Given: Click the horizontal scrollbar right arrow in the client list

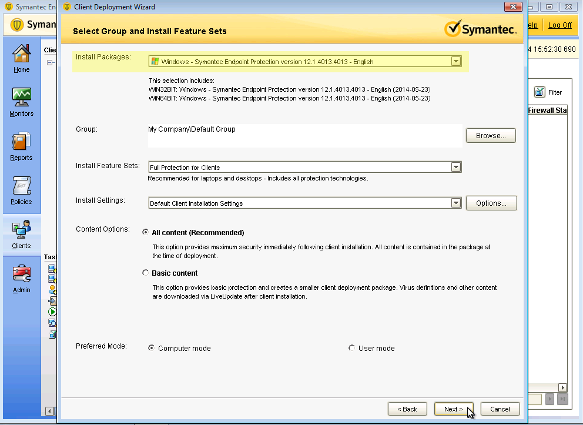Looking at the screenshot, I should pos(562,387).
